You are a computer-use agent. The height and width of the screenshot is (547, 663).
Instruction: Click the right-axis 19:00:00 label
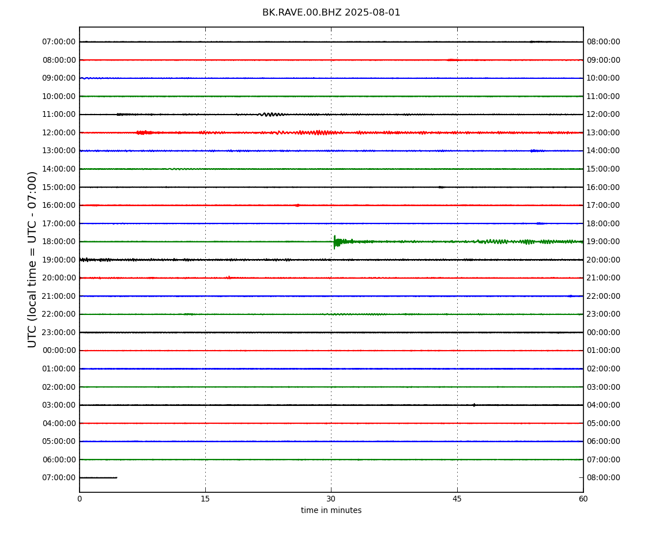(x=604, y=242)
